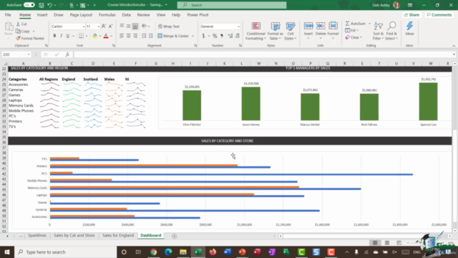Screen dimensions: 458x258
Task: Open the Sales for England sheet tab
Action: pos(118,236)
